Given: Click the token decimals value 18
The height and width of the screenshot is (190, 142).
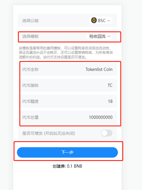Looking at the screenshot, I should tap(110, 101).
